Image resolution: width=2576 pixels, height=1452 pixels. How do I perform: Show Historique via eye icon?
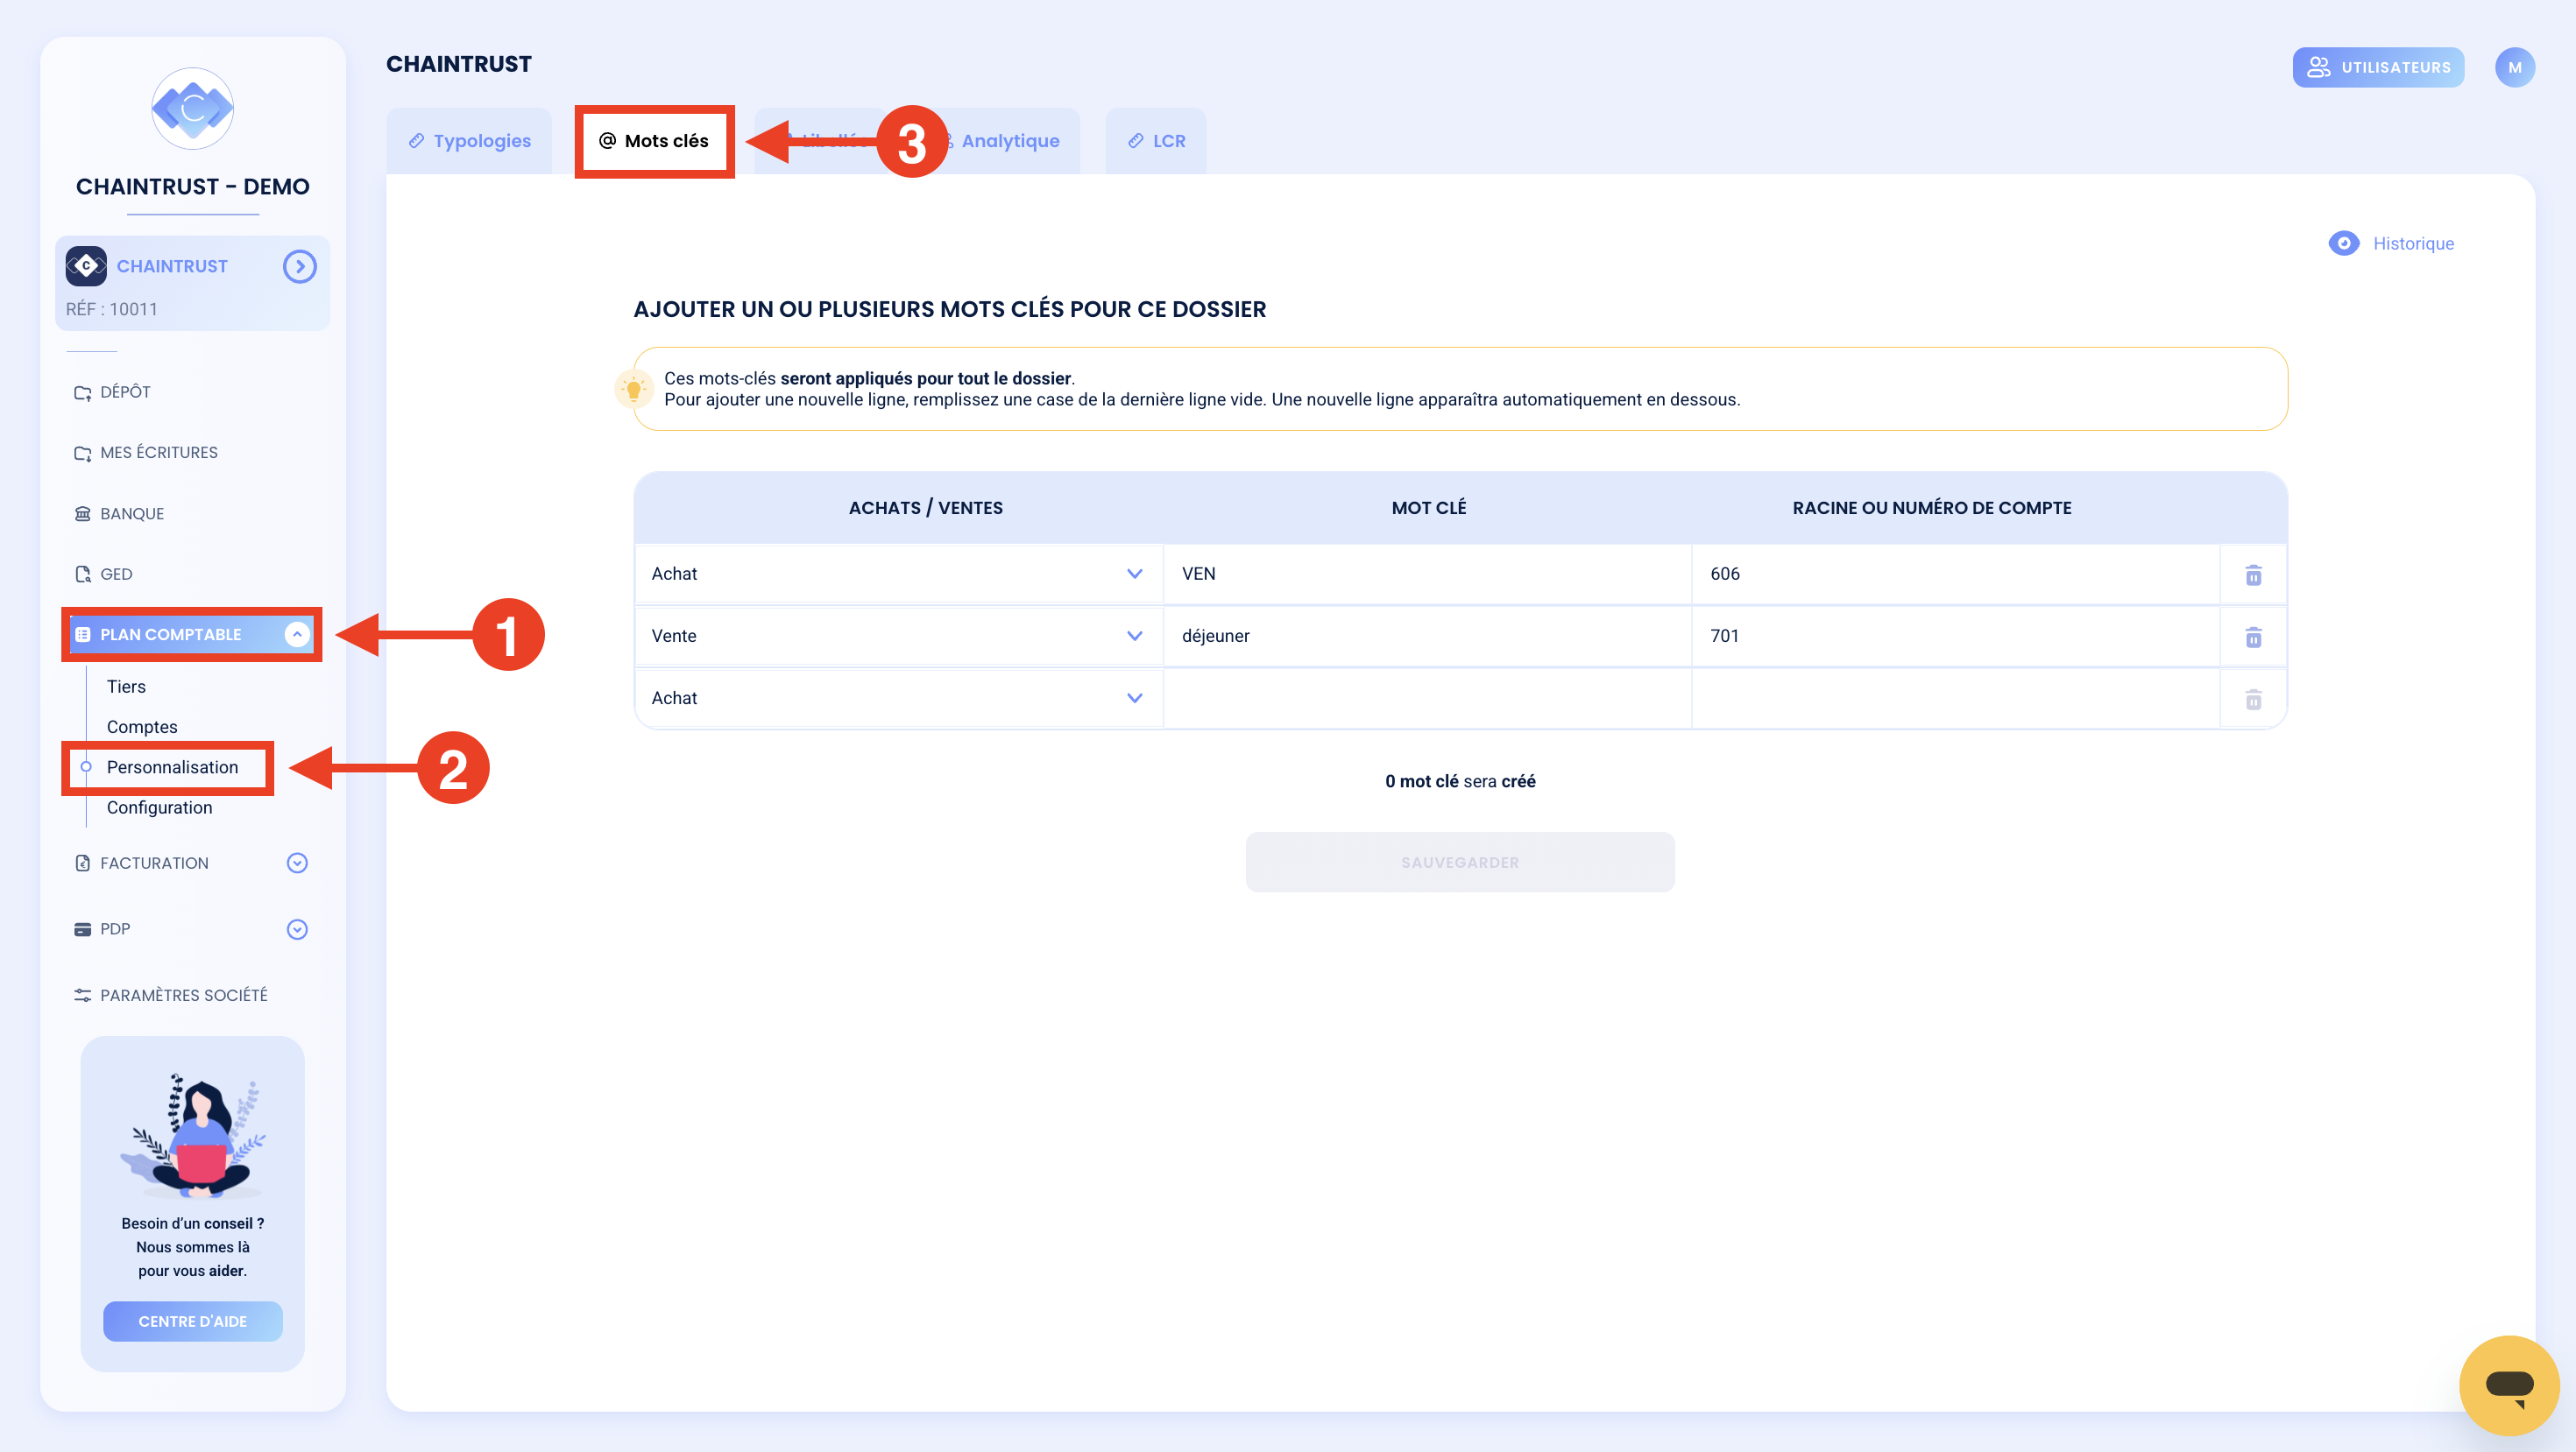[x=2343, y=243]
